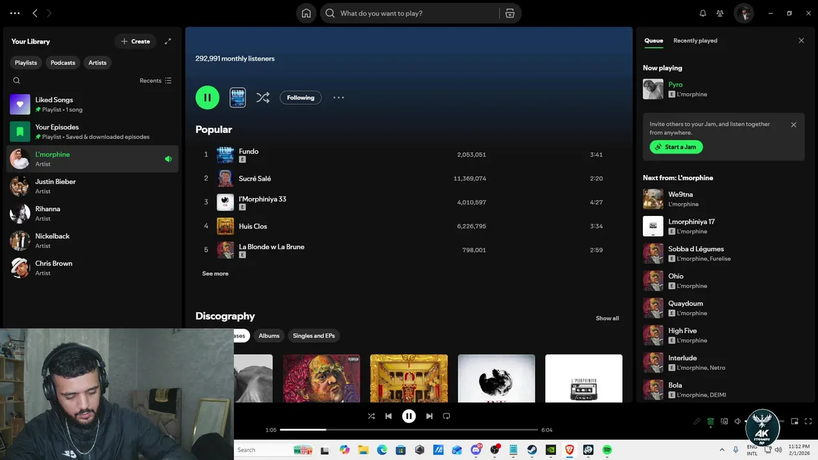Viewport: 818px width, 460px height.
Task: Start a Jam
Action: (x=676, y=147)
